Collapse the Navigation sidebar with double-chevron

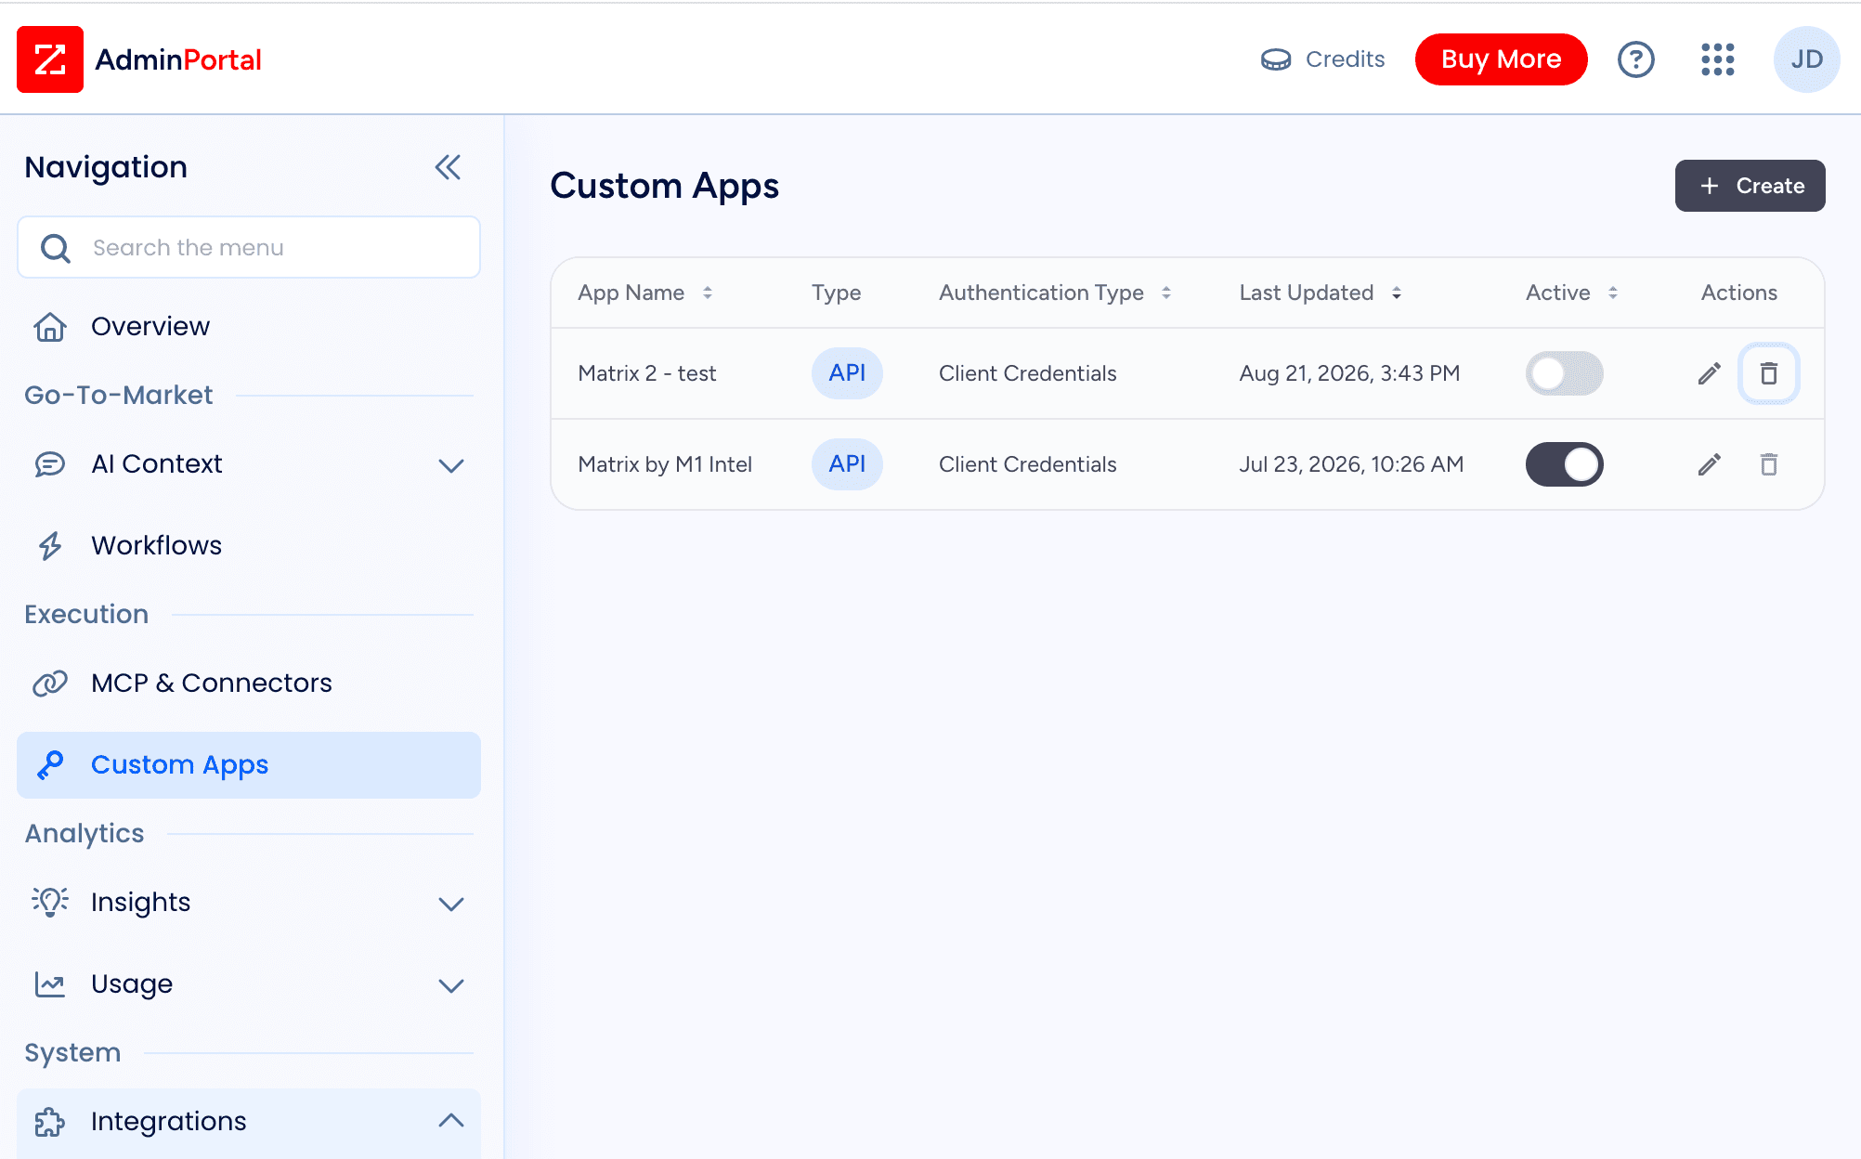pos(449,167)
